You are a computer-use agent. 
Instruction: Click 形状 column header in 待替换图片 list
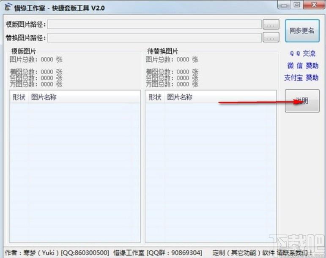tap(155, 97)
